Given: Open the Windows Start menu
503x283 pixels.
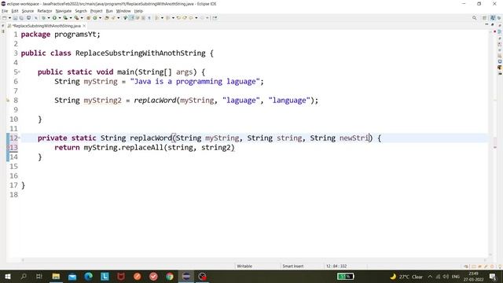Looking at the screenshot, I should (x=8, y=276).
